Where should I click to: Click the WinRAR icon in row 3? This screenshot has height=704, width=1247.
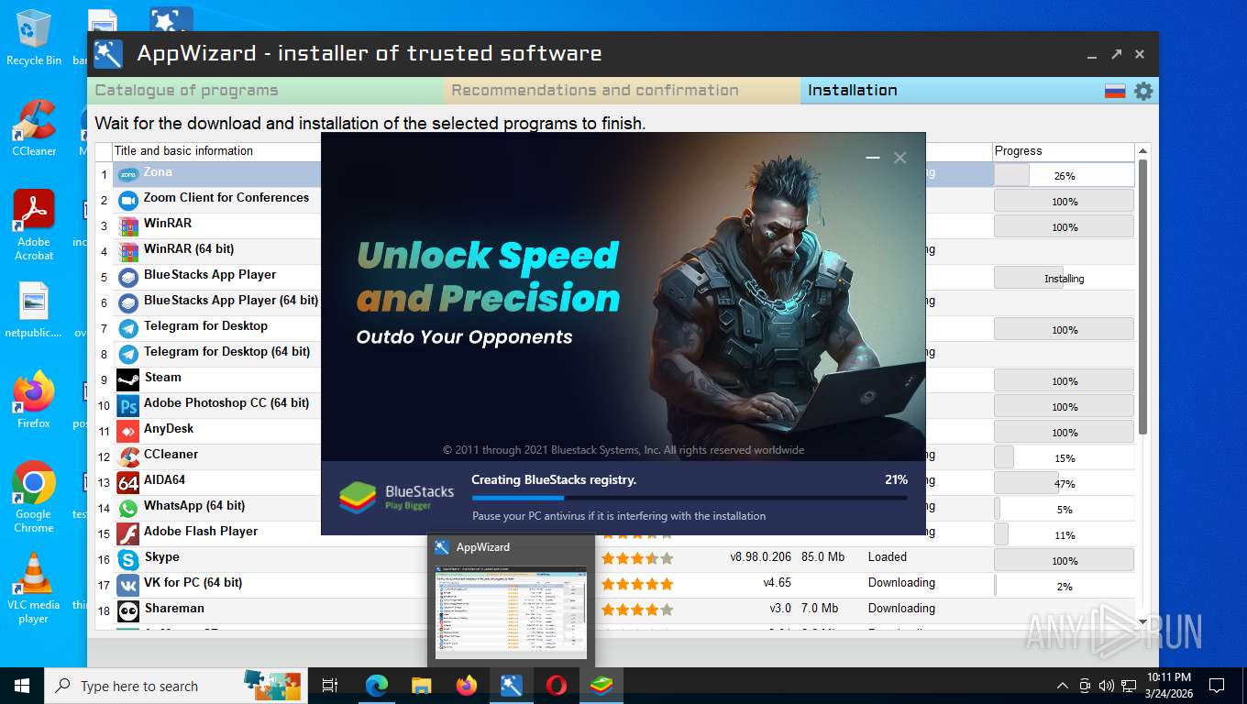click(127, 225)
